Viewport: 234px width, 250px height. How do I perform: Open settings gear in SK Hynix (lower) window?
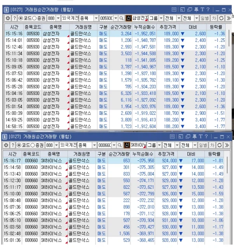coord(6,145)
